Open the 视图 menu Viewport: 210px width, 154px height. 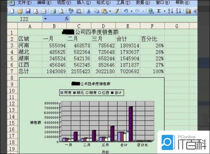pos(64,2)
